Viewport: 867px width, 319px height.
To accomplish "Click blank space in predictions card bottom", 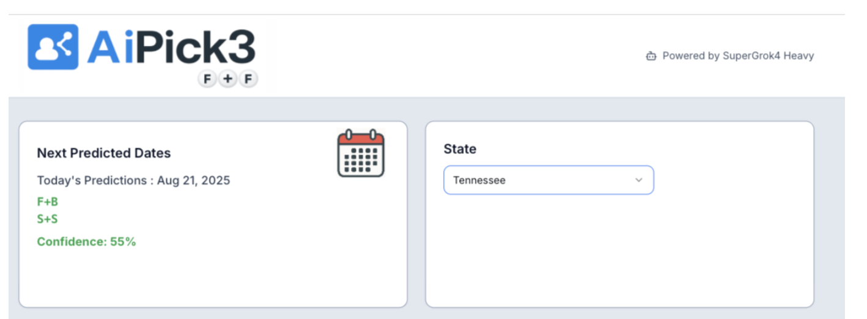I will click(213, 278).
